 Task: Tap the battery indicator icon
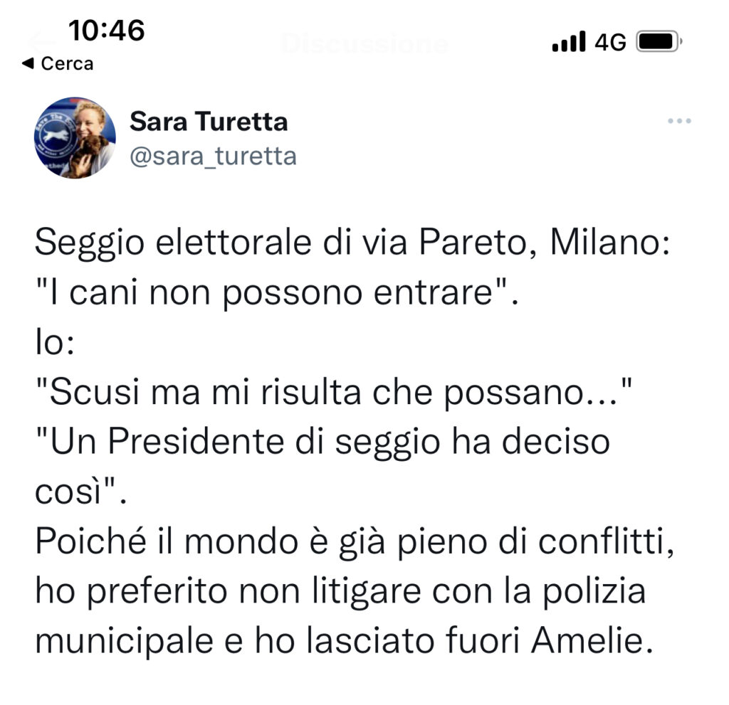659,42
